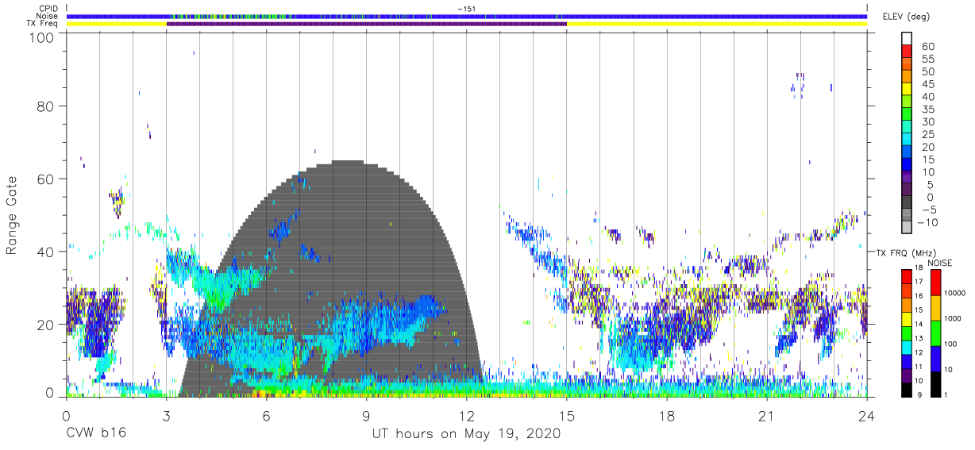This screenshot has width=975, height=450.
Task: Select the green 100–1000 NOISE colorbar swatch
Action: [936, 332]
